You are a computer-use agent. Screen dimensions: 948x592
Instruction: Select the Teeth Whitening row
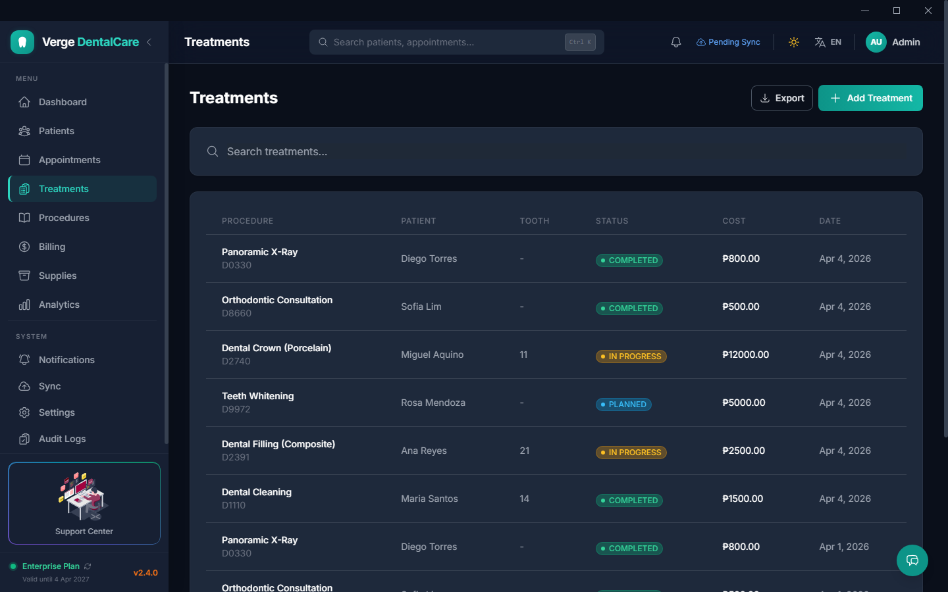pos(556,403)
